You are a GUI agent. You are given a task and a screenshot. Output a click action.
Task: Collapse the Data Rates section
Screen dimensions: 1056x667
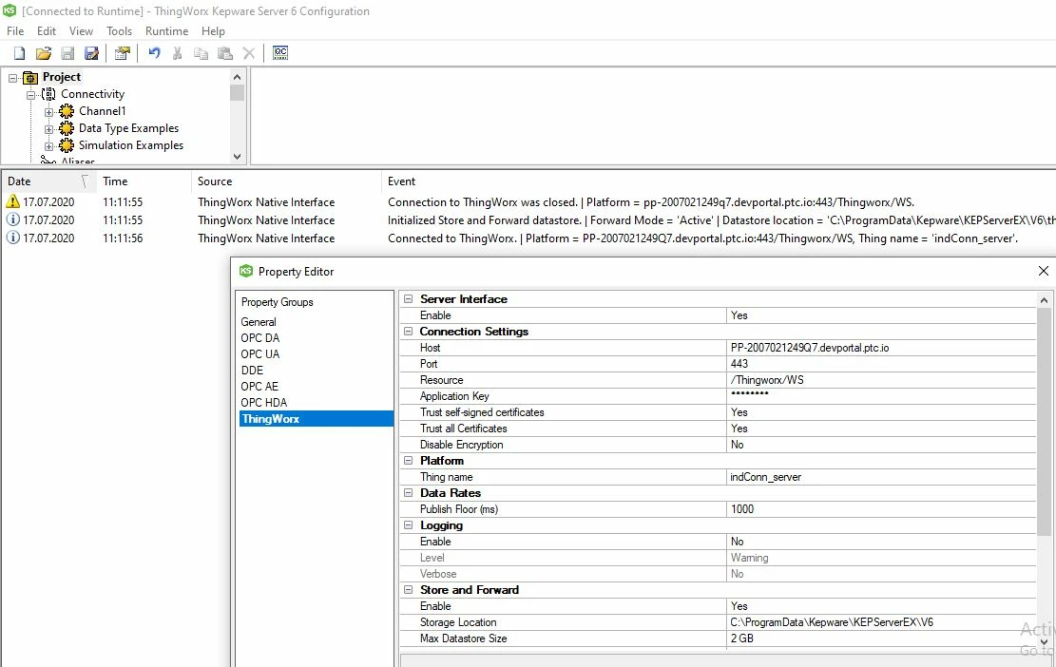pyautogui.click(x=408, y=493)
